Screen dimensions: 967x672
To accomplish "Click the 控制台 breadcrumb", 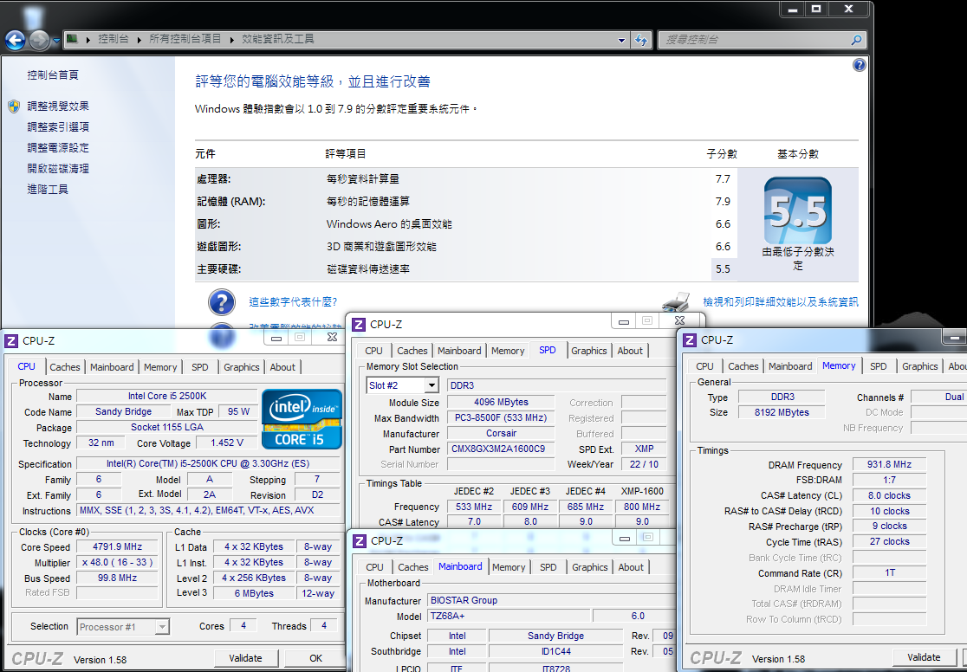I will (114, 39).
